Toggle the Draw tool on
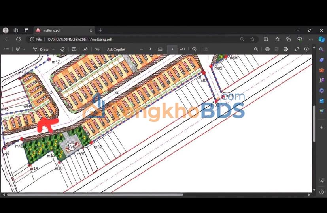Viewport: 327px width, 213px height. point(41,49)
